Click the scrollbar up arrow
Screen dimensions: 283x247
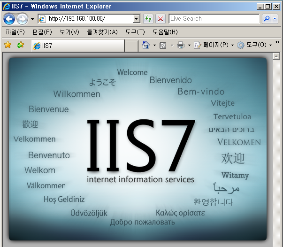click(276, 56)
